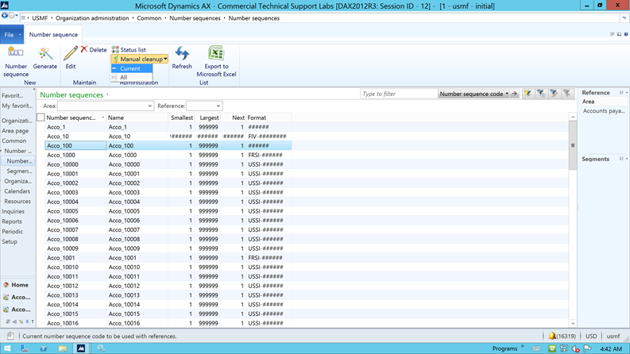Choose Current from the Manual cleanup menu
Viewport: 630px width, 354px height.
(x=129, y=68)
